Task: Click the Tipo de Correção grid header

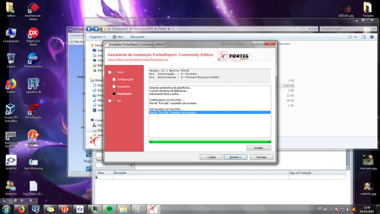Action: 317,173
